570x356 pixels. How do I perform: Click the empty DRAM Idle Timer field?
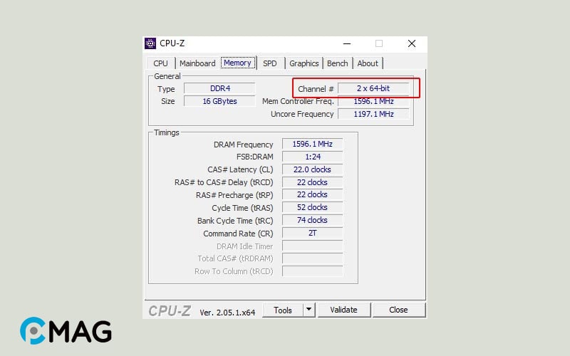[312, 246]
